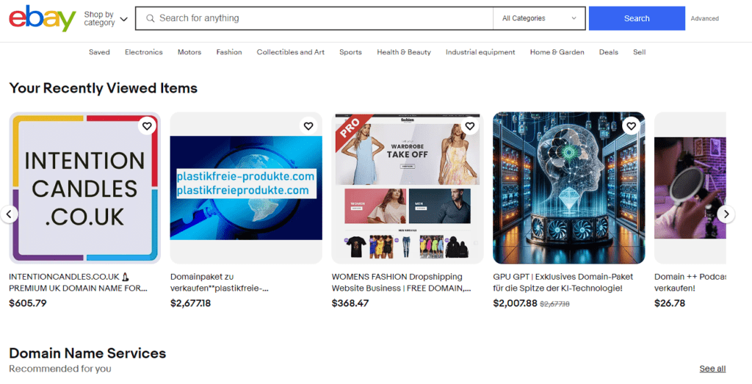Heart the WOMENS FASHION Dropshipping listing
752x384 pixels.
click(469, 126)
